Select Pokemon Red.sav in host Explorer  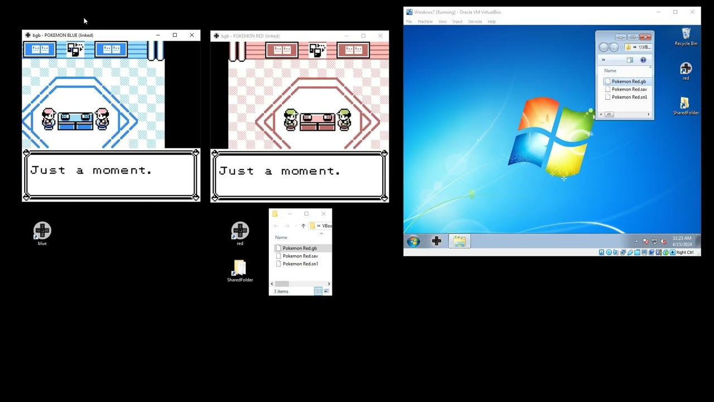click(300, 256)
